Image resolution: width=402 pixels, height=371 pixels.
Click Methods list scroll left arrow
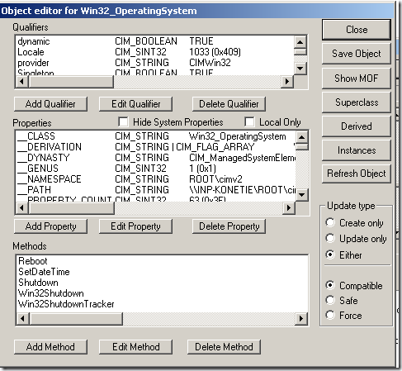pyautogui.click(x=23, y=319)
